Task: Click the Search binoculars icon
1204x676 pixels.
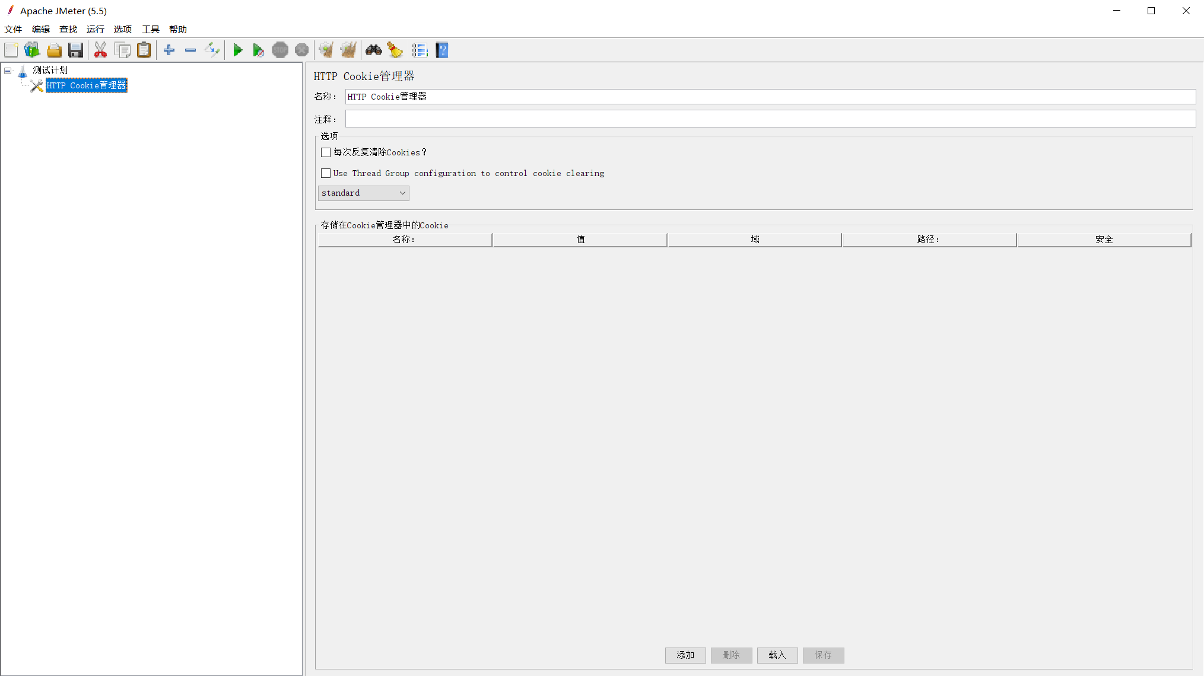Action: [x=373, y=50]
